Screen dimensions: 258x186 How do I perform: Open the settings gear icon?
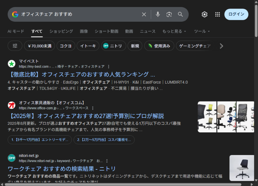pyautogui.click(x=205, y=14)
